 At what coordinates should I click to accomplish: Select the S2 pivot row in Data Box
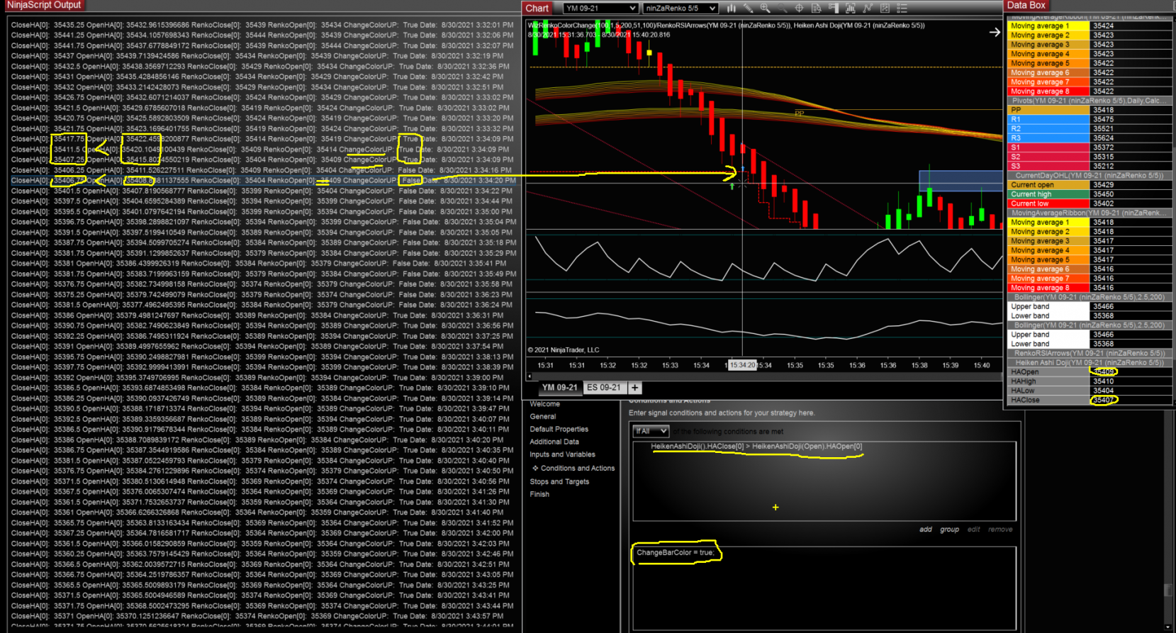(1090, 157)
